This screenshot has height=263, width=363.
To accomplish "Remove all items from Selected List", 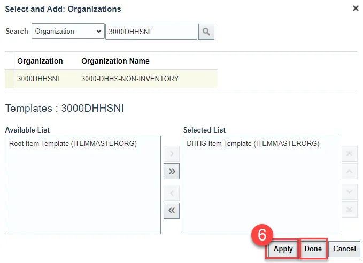I will point(171,210).
